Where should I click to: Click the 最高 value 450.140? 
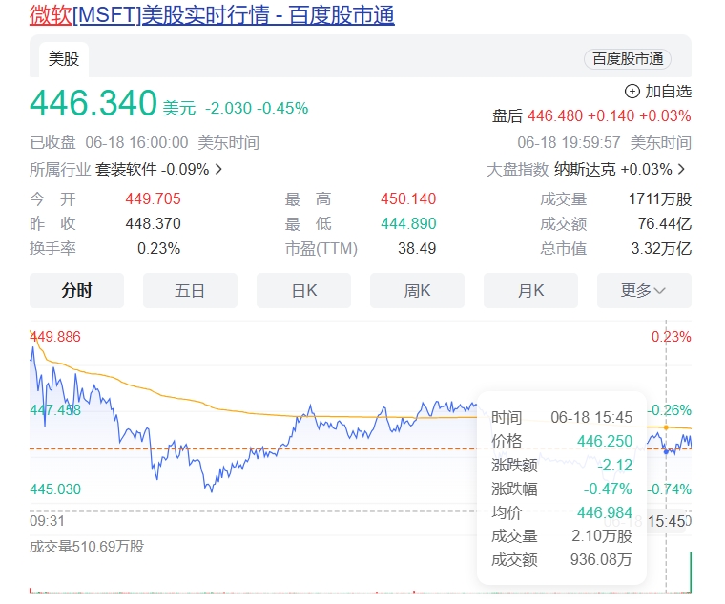408,198
